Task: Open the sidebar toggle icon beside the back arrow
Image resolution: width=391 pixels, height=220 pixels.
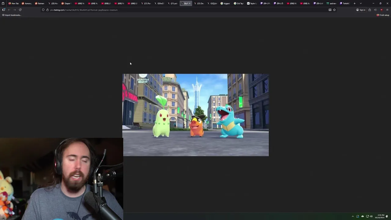Action: 4,10
